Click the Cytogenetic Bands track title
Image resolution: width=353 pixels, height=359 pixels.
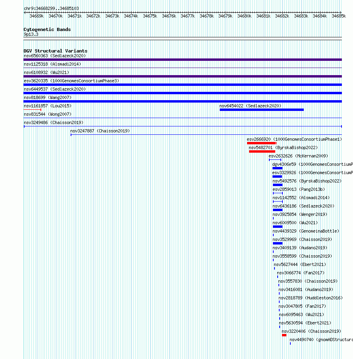[x=47, y=29]
